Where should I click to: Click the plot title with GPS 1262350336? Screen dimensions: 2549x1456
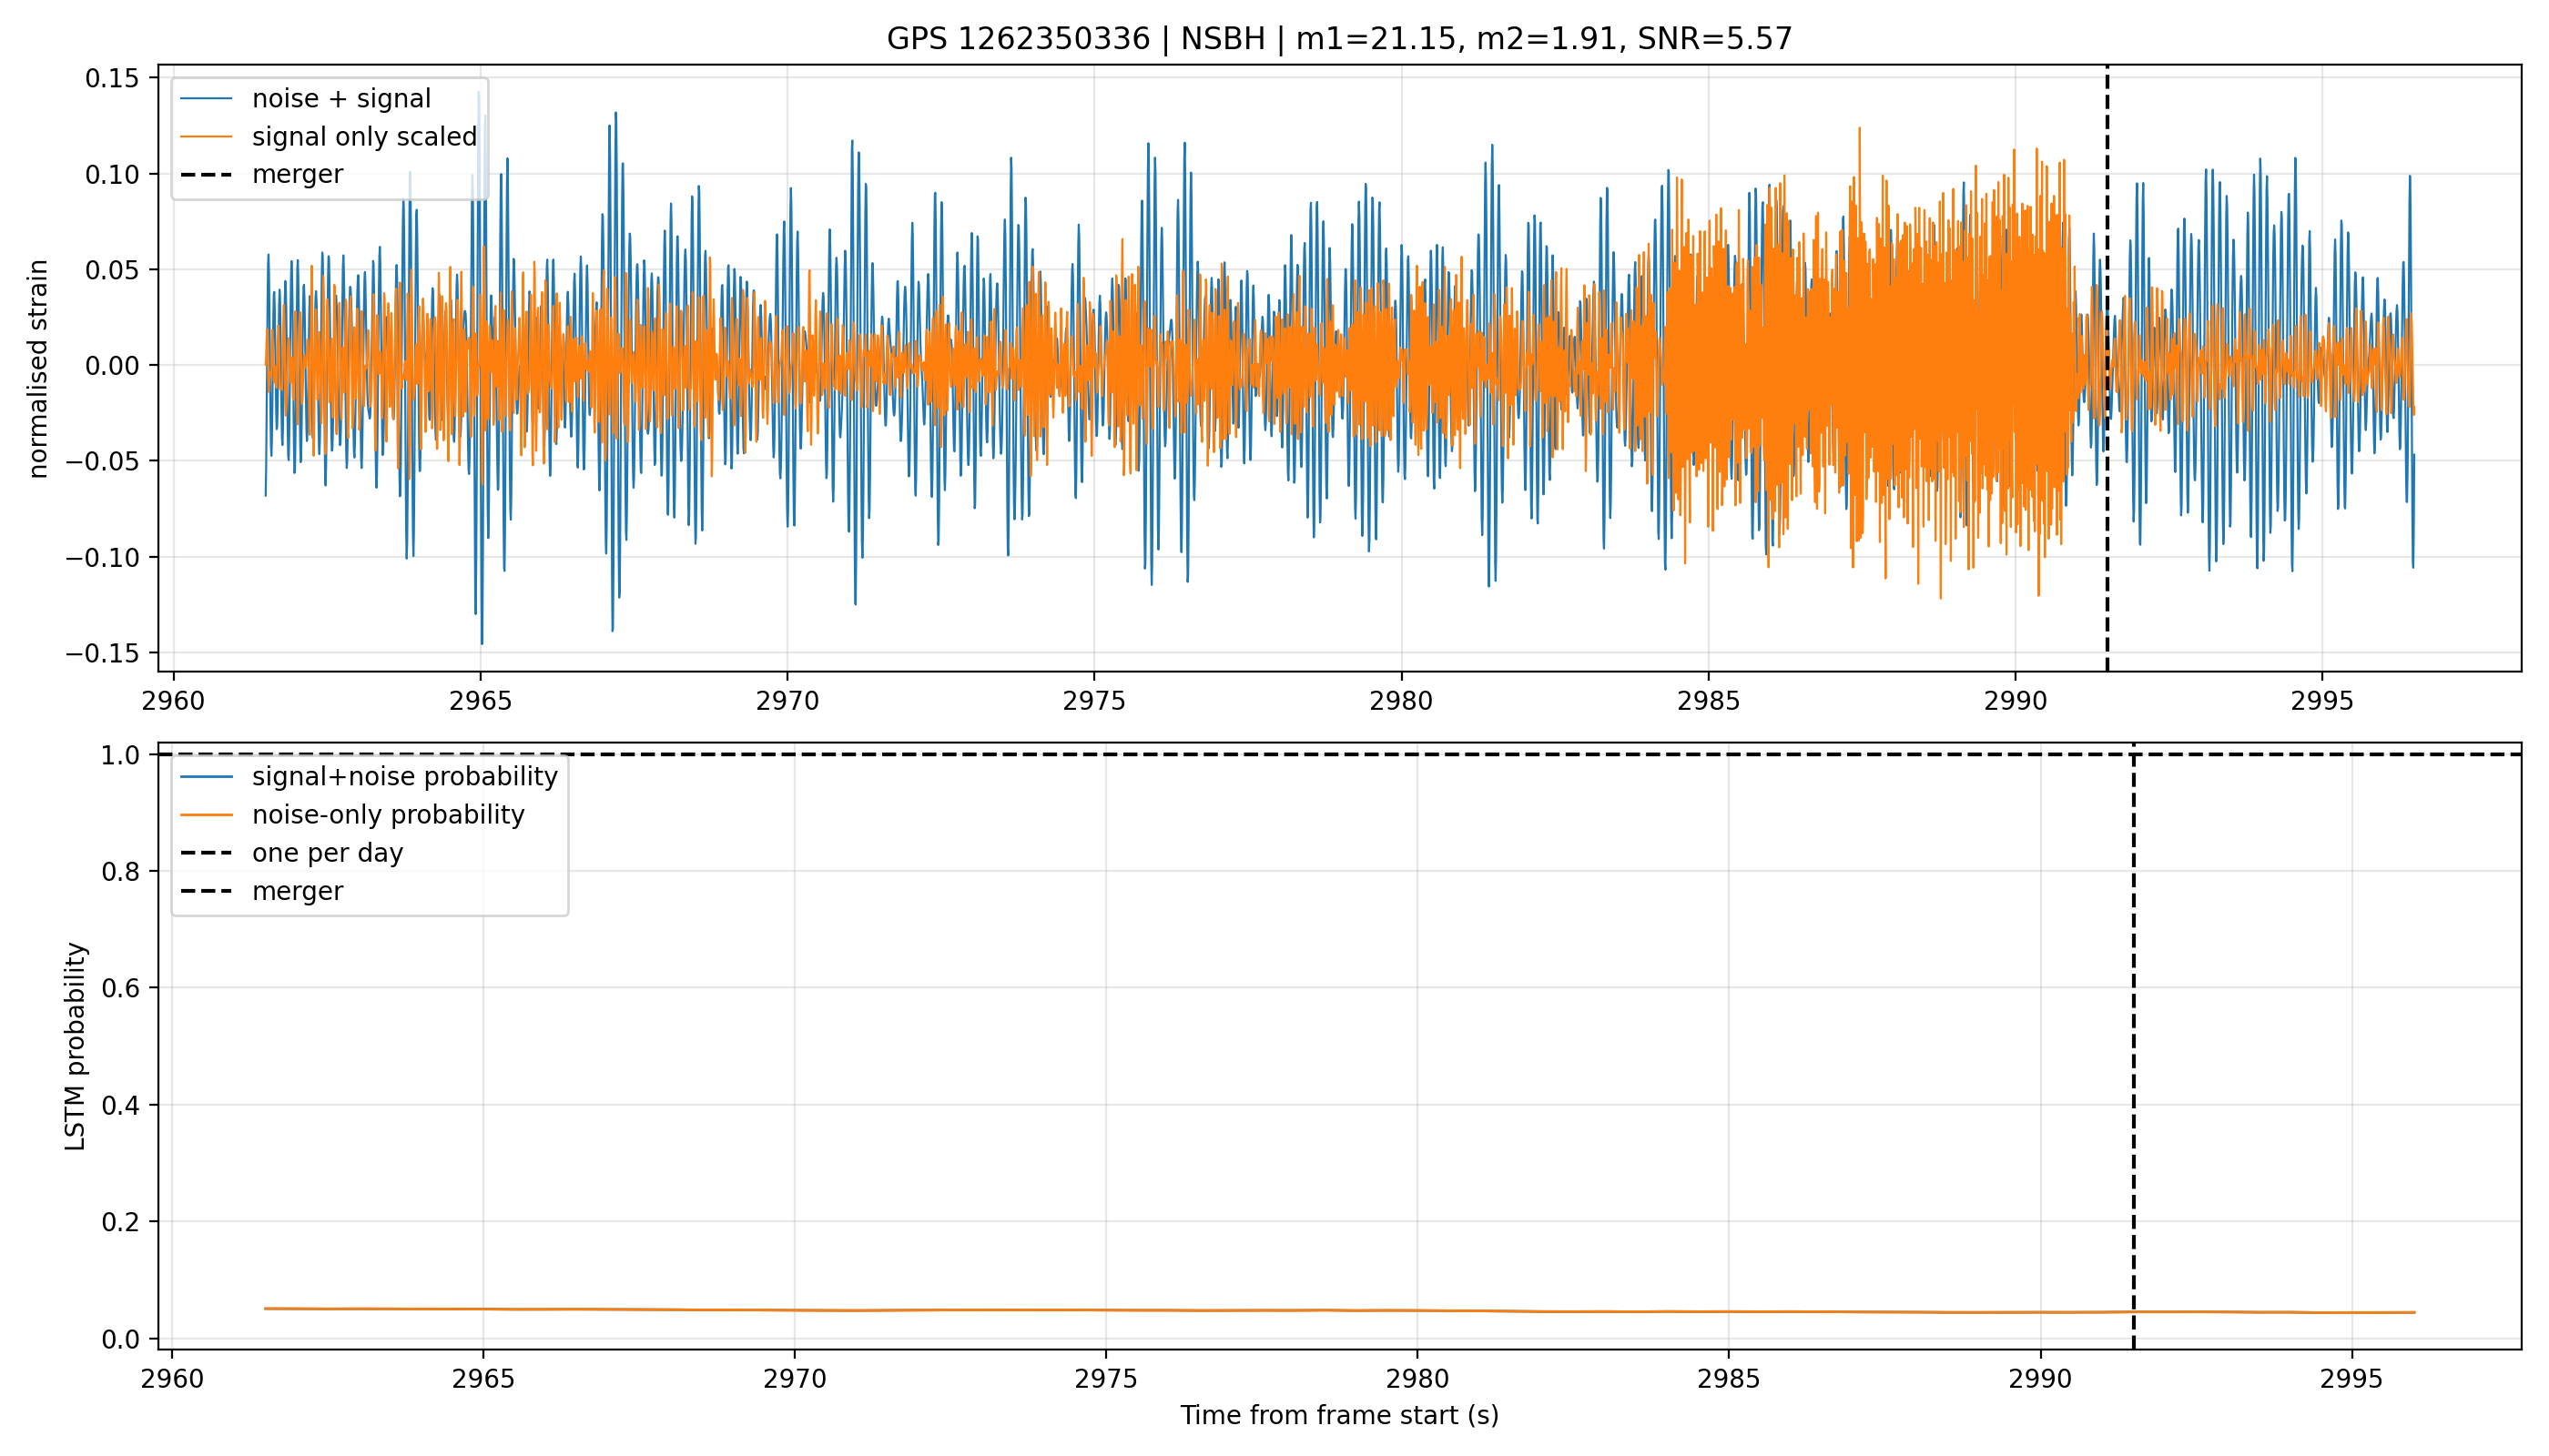click(x=1338, y=39)
